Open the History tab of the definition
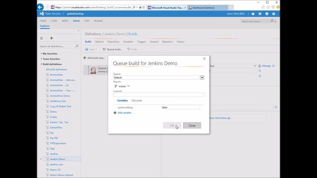 180,42
